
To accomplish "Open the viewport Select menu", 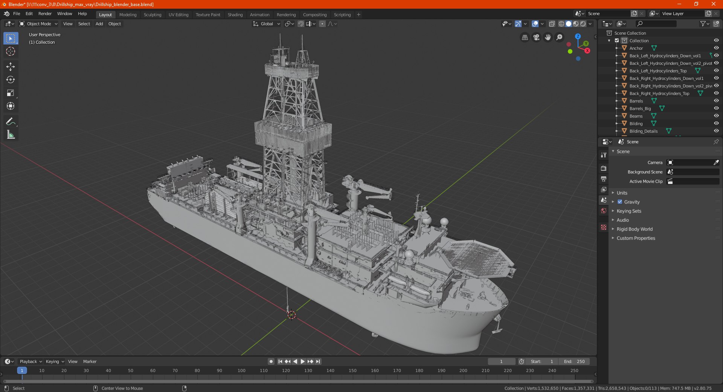I will tap(84, 24).
